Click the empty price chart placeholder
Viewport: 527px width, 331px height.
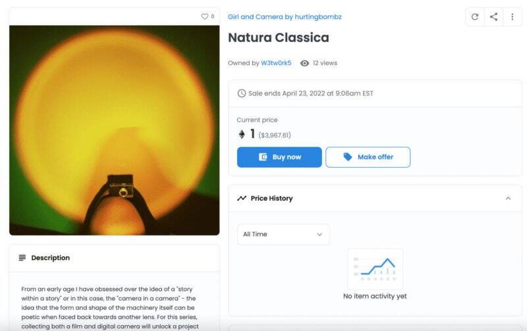pyautogui.click(x=375, y=269)
